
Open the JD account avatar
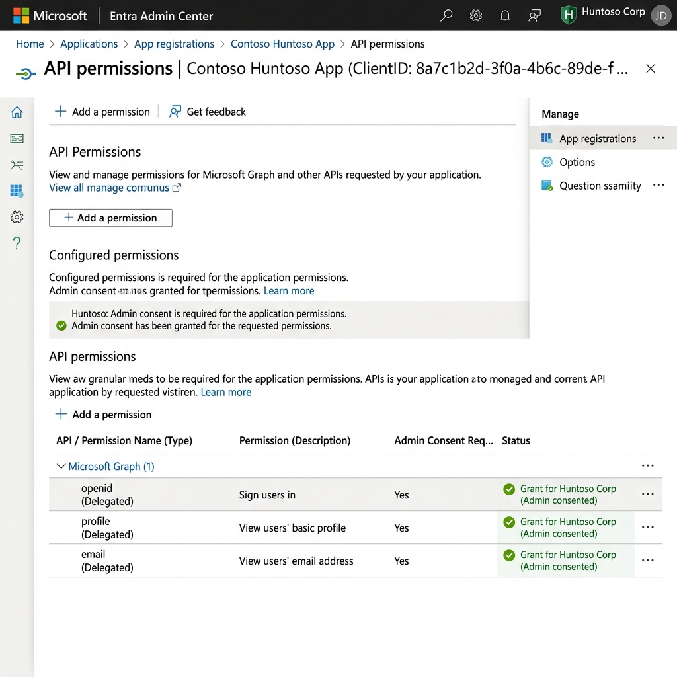click(x=661, y=16)
